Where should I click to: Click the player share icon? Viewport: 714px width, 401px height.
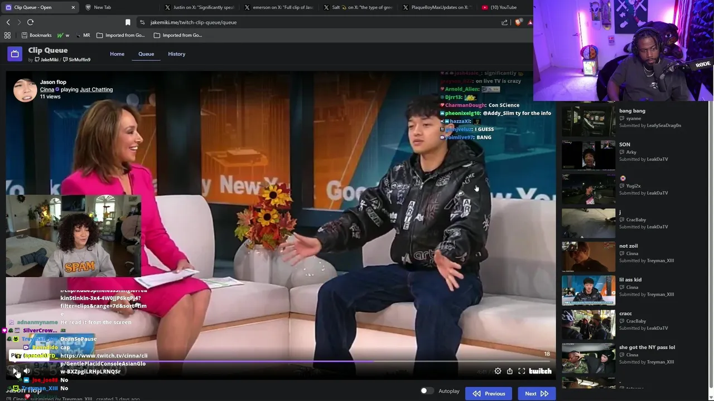pos(509,371)
